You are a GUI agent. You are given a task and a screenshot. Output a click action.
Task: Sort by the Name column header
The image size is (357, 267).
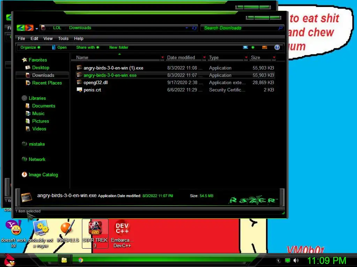(x=116, y=57)
